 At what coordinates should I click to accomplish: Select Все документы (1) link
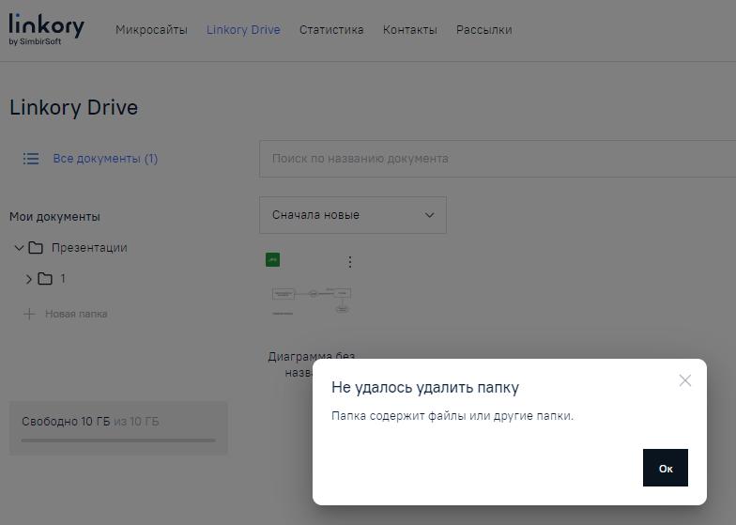(105, 159)
